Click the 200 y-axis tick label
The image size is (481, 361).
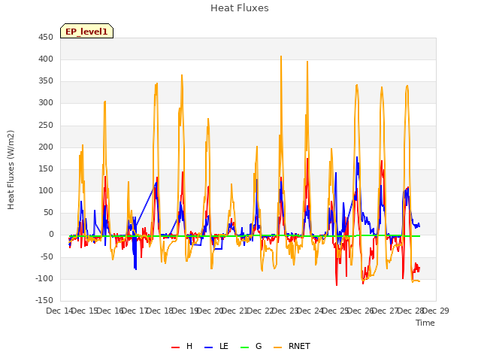[x=46, y=147]
